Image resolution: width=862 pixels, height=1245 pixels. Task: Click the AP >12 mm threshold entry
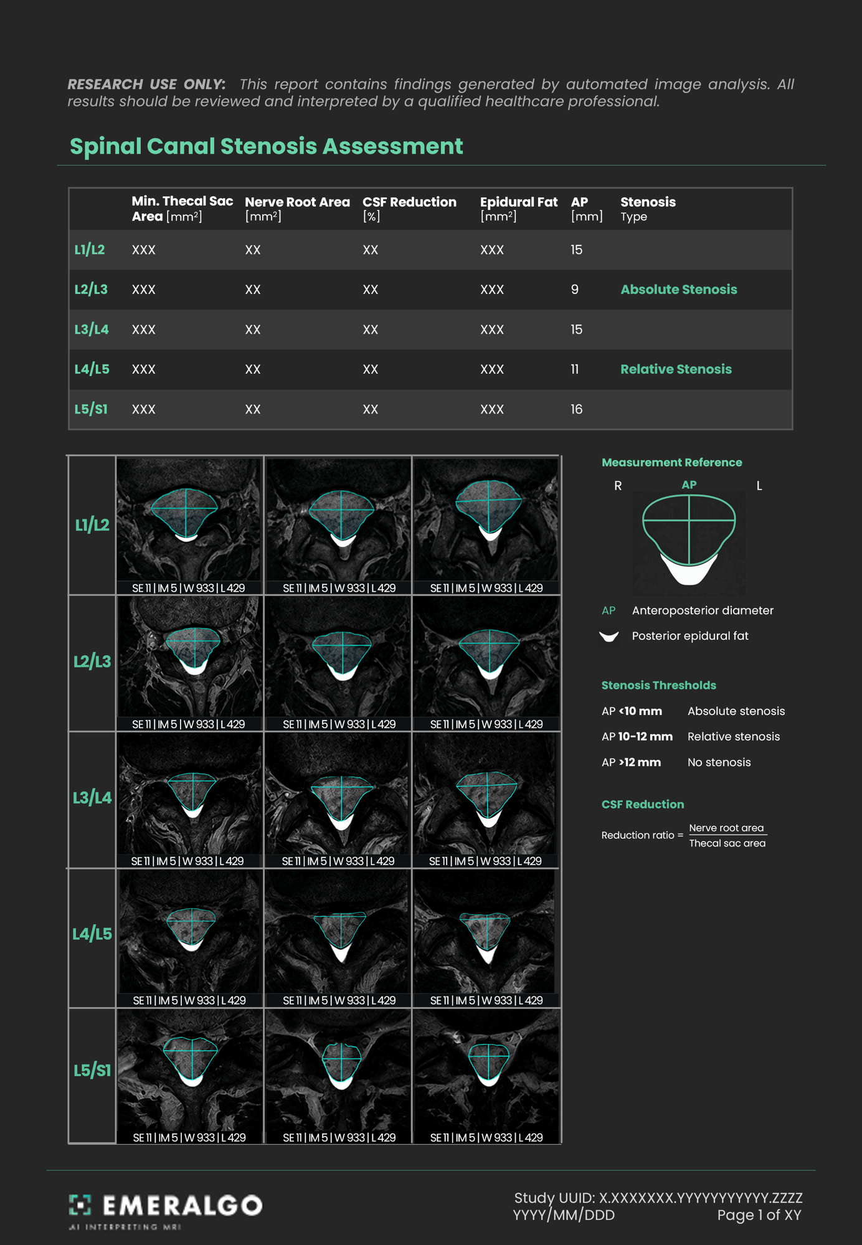click(x=676, y=762)
